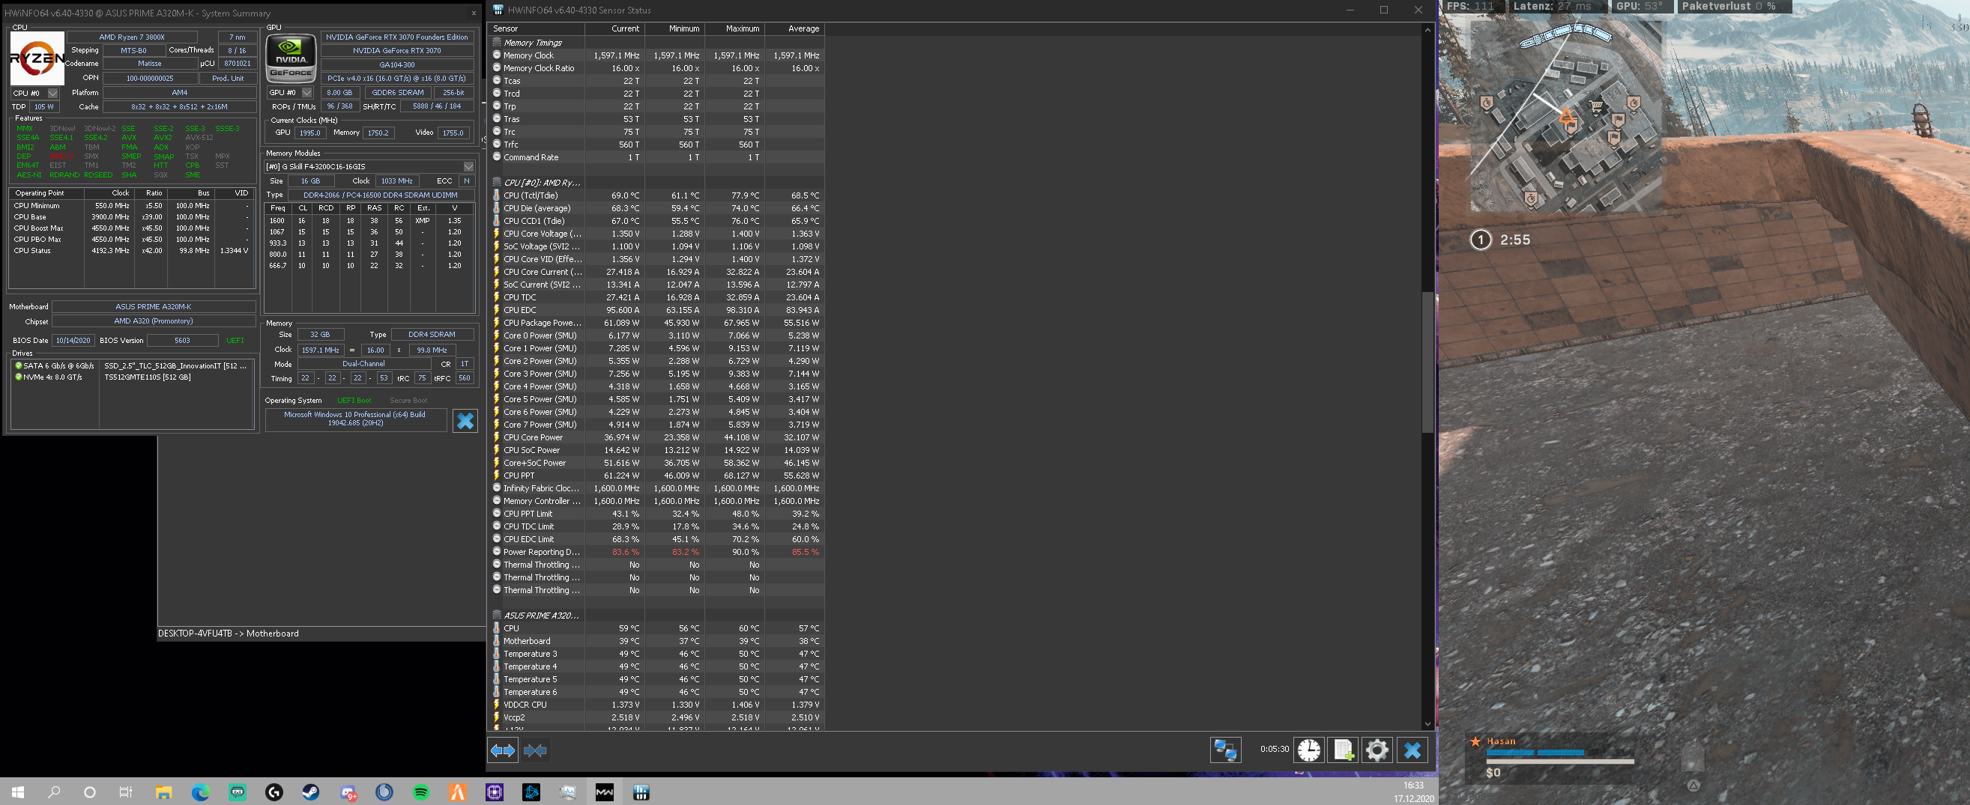Viewport: 1970px width, 805px height.
Task: Select the CPU (Tctl/Tdie) sensor row
Action: coord(657,195)
